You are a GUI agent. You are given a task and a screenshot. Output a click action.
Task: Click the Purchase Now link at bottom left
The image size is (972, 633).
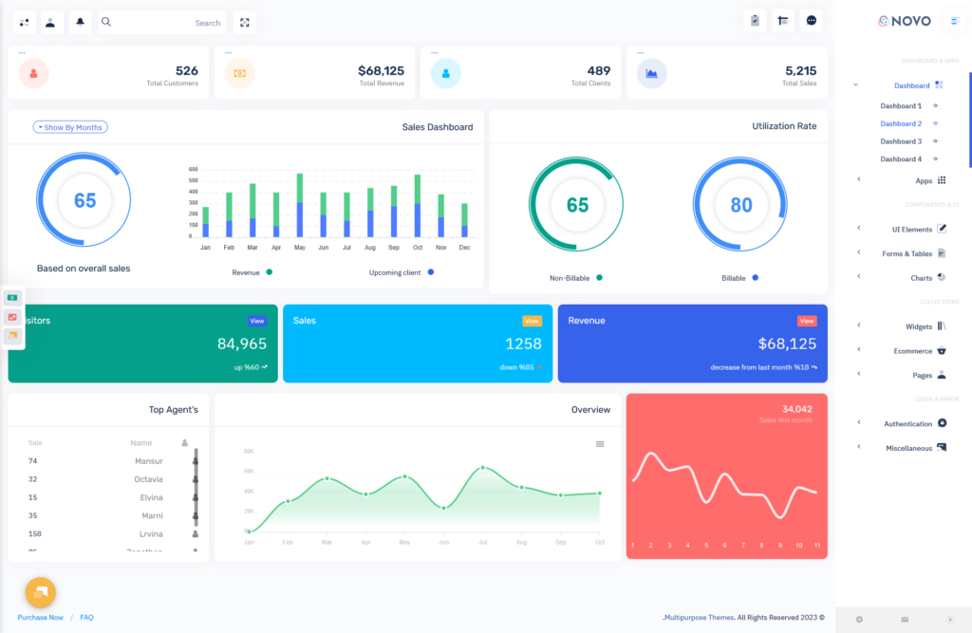40,617
